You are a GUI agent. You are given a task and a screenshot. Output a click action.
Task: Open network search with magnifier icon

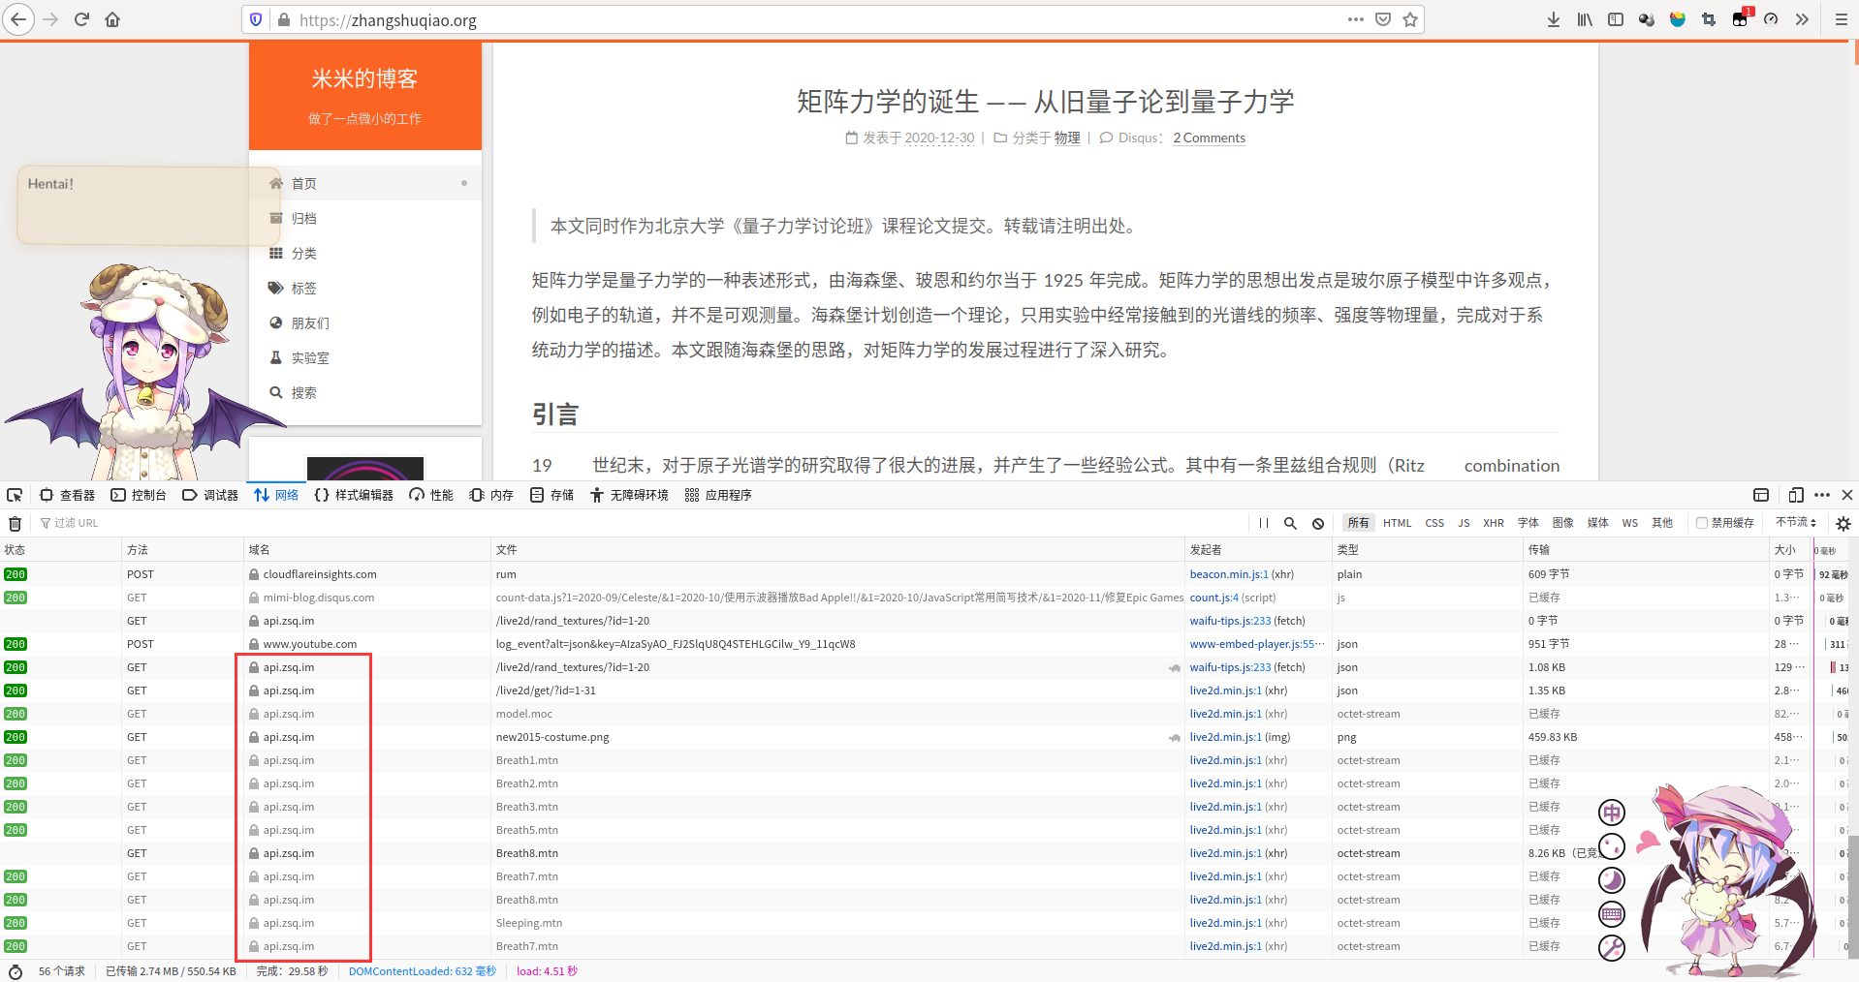[1290, 523]
